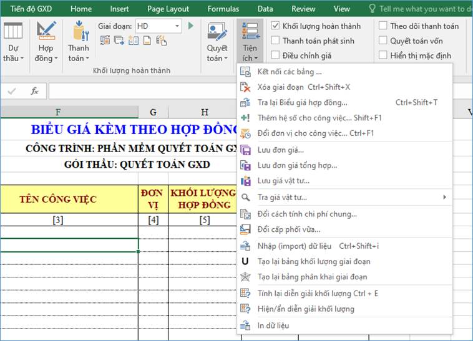Enable Thanh toán phát sinh checkbox
This screenshot has height=341, width=473.
tap(275, 41)
